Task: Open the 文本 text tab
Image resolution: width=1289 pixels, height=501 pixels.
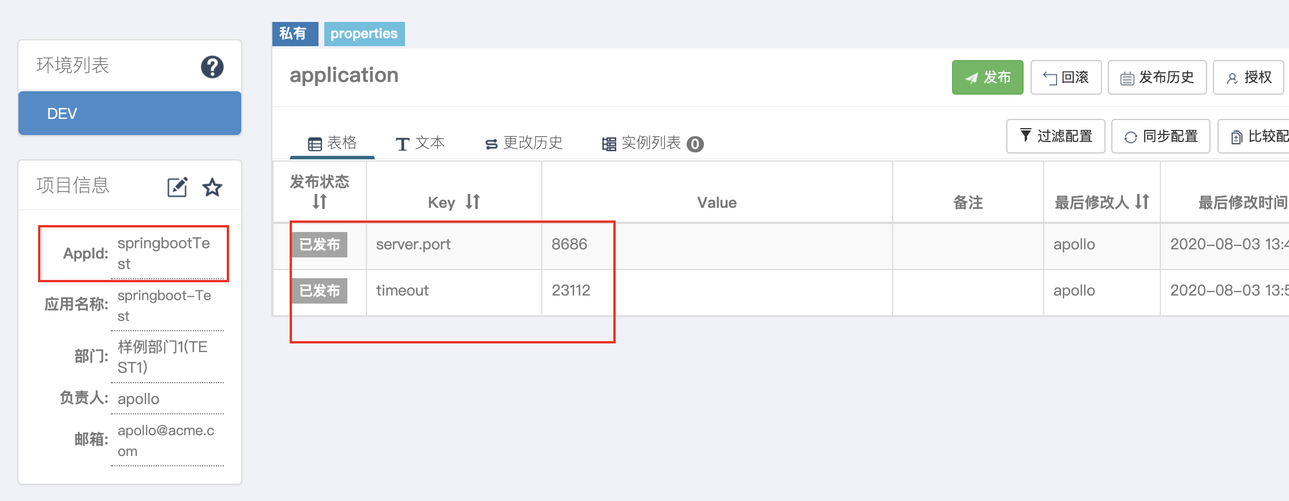Action: click(x=420, y=143)
